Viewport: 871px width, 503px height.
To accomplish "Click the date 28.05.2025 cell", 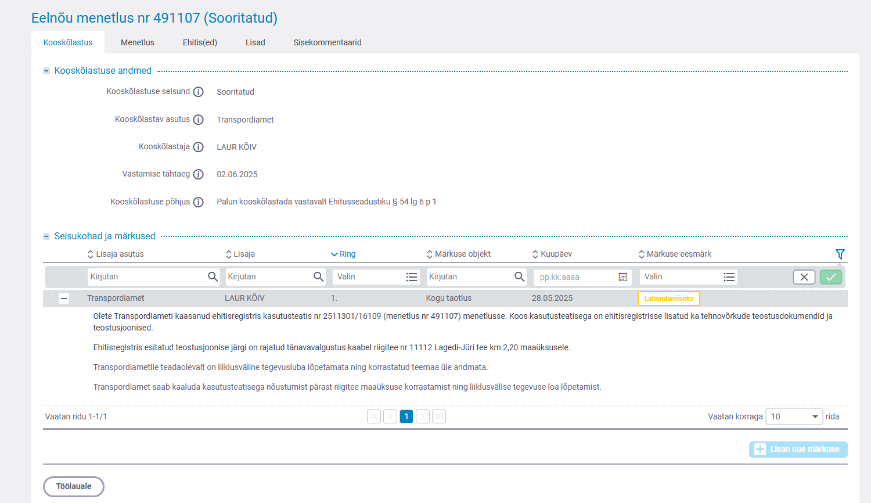I will (552, 299).
